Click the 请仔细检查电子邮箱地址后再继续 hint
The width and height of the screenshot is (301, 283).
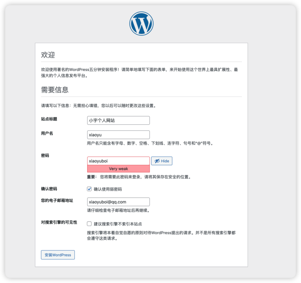pyautogui.click(x=118, y=210)
